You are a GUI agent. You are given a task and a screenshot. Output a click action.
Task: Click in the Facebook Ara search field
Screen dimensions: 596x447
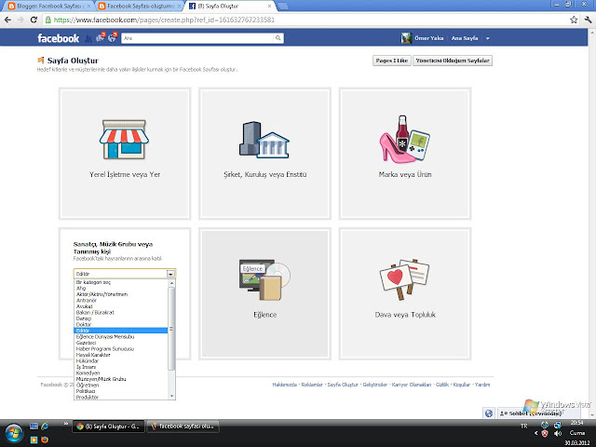(x=197, y=38)
